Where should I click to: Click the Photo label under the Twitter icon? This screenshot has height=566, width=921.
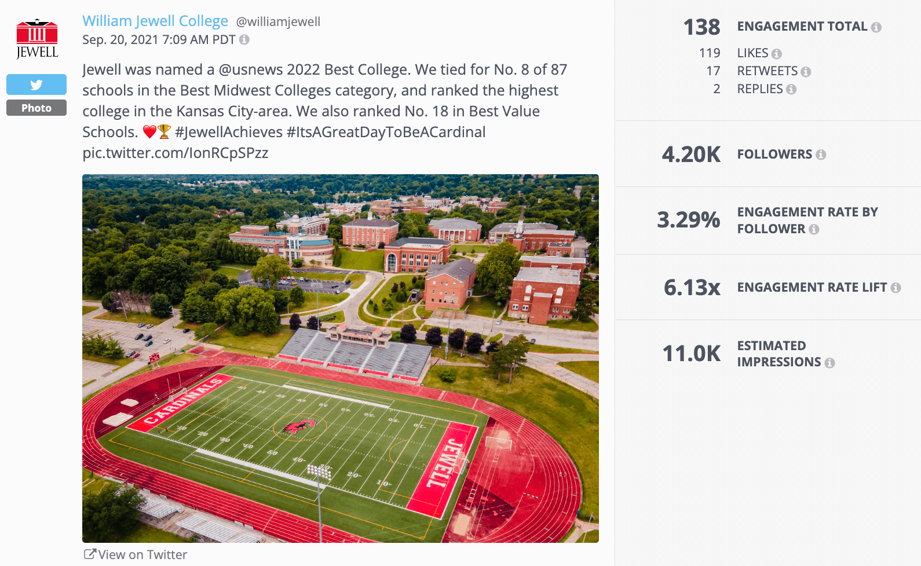tap(36, 108)
